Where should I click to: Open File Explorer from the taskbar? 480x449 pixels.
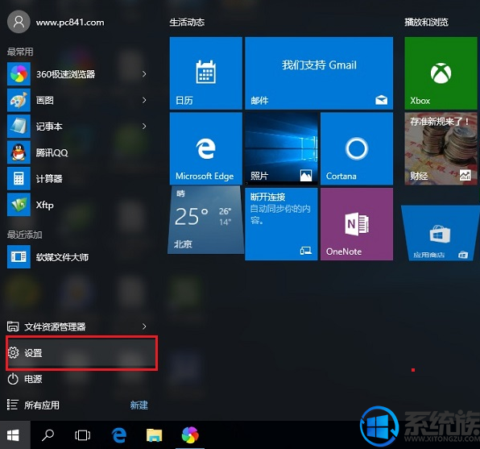154,435
